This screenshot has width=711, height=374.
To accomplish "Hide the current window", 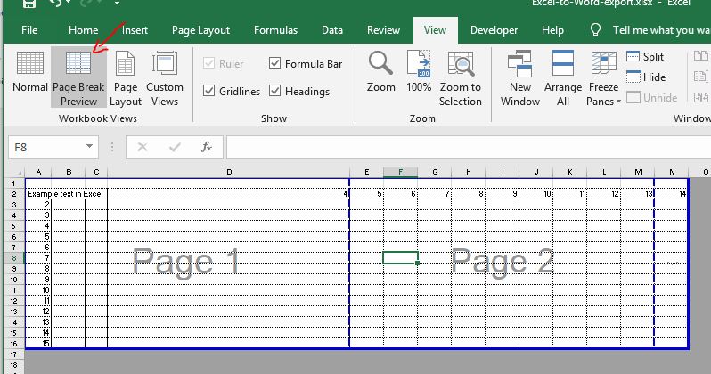I will tap(646, 77).
